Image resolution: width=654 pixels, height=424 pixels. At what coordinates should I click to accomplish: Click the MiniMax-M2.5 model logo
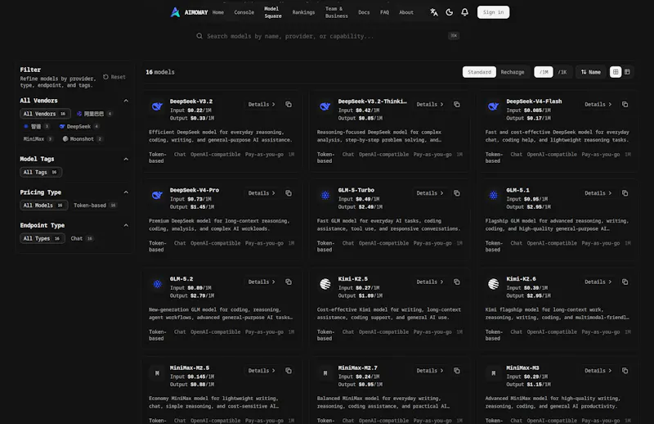coord(157,373)
